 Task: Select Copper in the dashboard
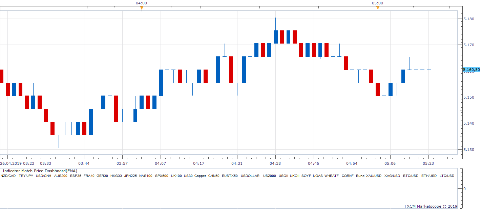tap(200, 176)
